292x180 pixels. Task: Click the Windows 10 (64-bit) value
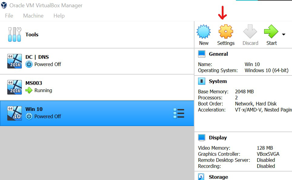point(267,70)
